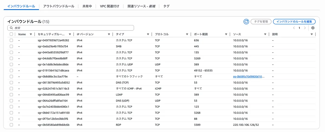Screen dimensions: 325x132
Task: Switch to アウトバウンドルール tab
Action: coord(58,6)
